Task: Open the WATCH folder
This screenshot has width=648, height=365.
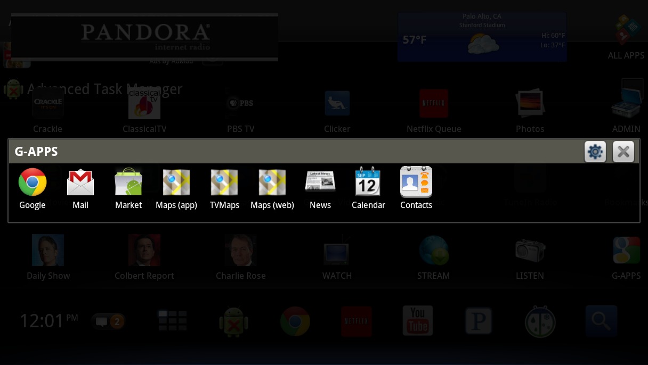Action: [x=337, y=258]
